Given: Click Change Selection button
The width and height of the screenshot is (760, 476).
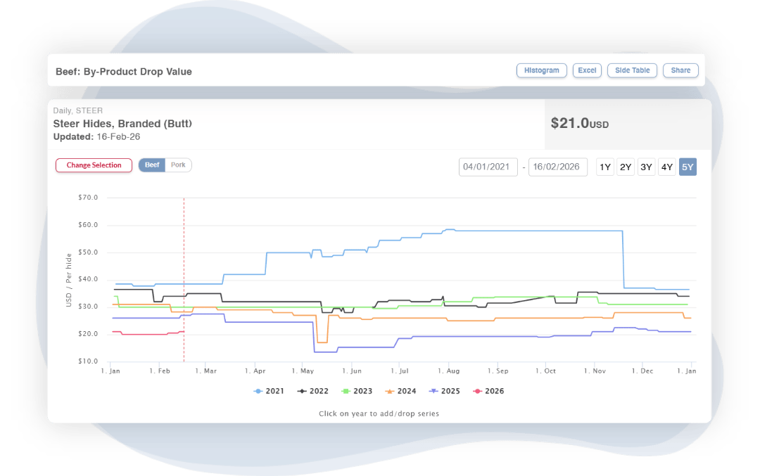Looking at the screenshot, I should point(94,165).
